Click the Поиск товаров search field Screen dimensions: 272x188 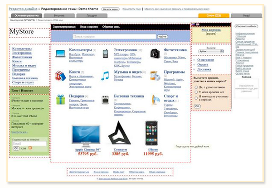(114, 37)
